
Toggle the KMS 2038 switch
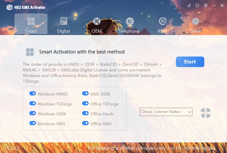85,94
